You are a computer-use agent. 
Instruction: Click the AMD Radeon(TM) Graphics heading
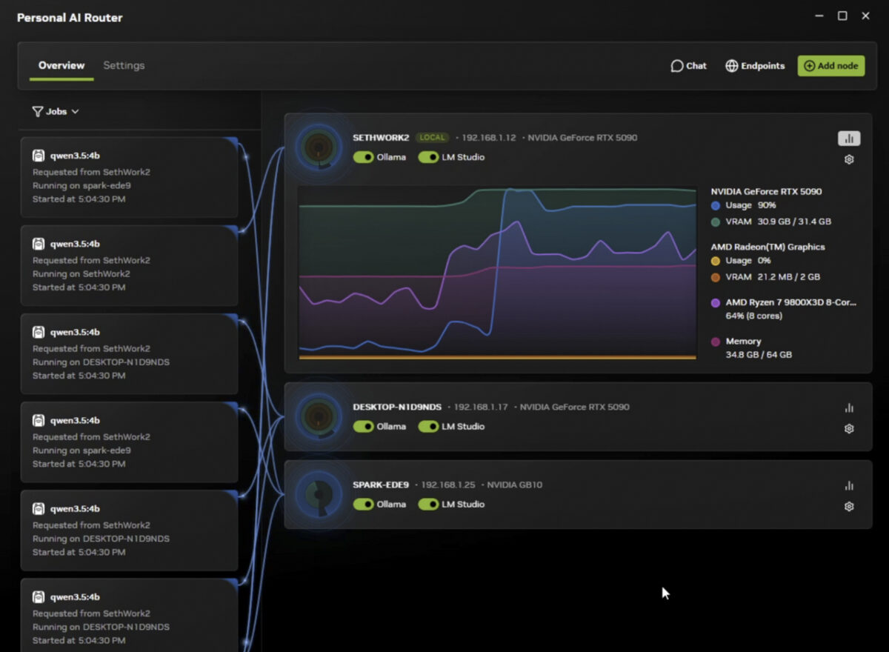768,247
